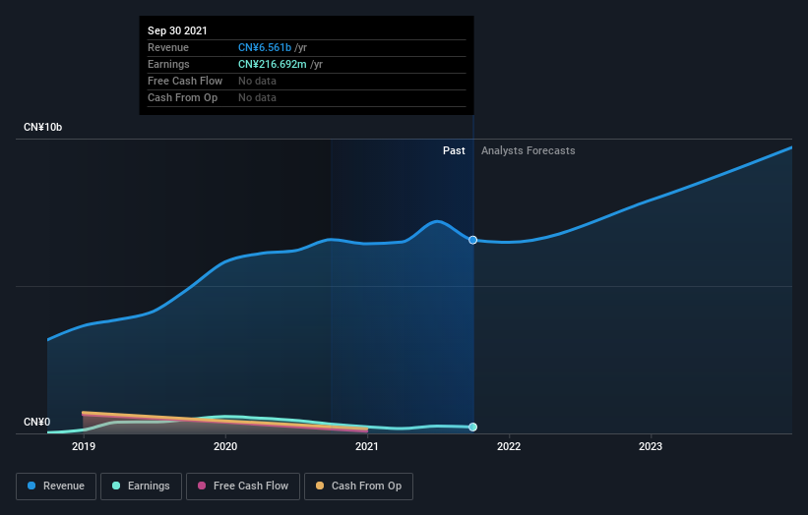Toggle the Revenue legend button
This screenshot has height=515, width=808.
pyautogui.click(x=56, y=486)
